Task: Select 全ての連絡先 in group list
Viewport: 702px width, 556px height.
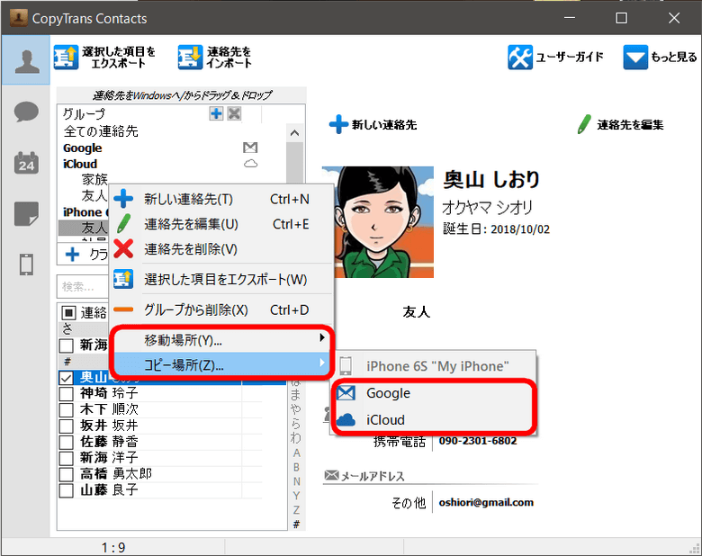Action: 101,131
